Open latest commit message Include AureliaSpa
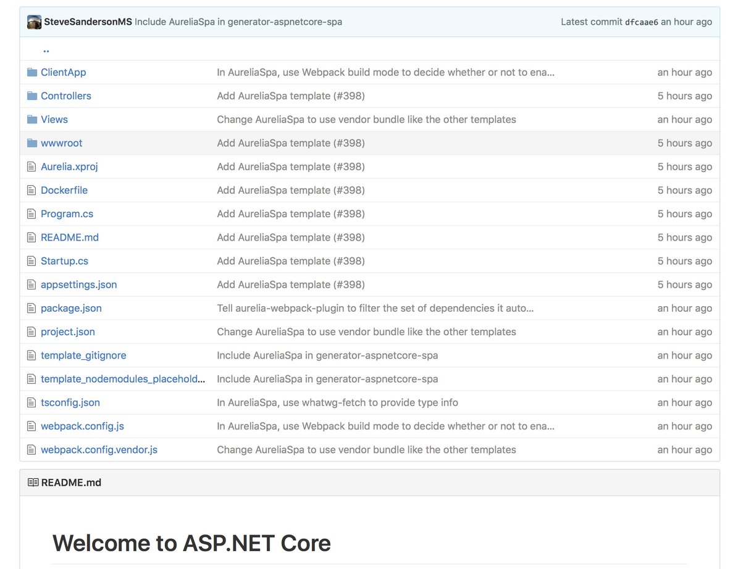Viewport: 741px width, 569px height. 238,22
